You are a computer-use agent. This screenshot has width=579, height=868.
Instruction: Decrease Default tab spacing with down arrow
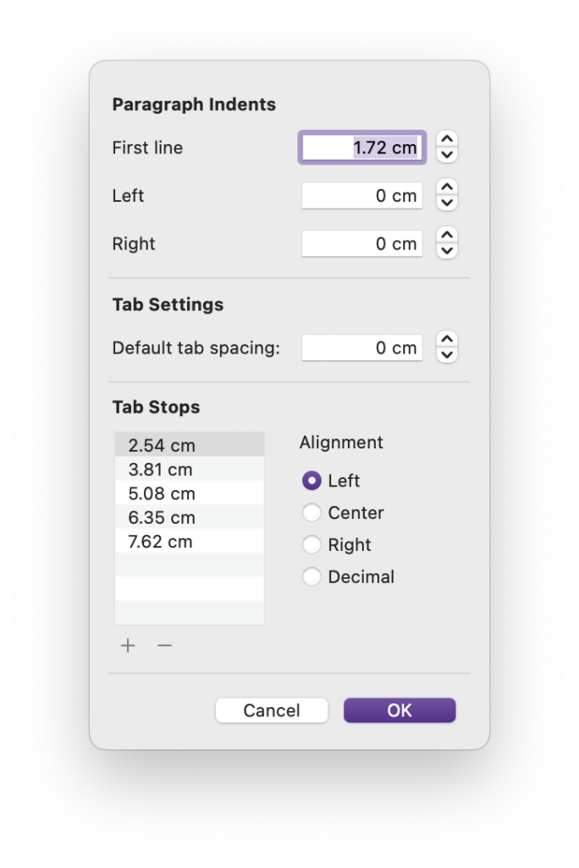pos(447,355)
